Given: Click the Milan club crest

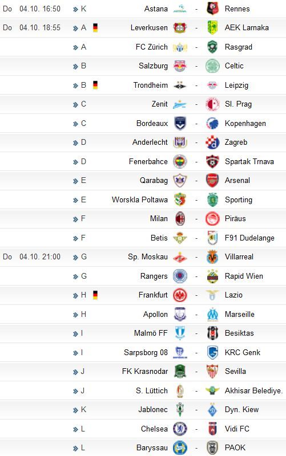Looking at the screenshot, I should (180, 219).
